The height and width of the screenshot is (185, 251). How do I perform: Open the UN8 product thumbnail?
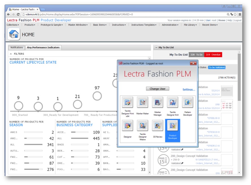227,105
